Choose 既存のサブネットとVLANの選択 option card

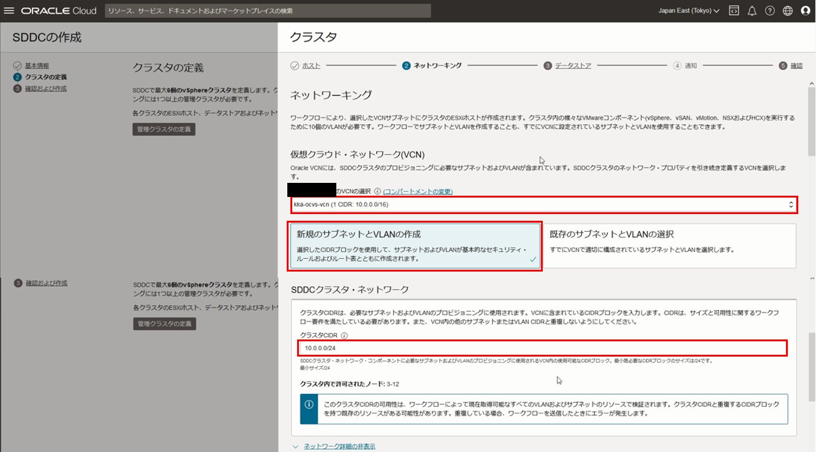point(669,246)
